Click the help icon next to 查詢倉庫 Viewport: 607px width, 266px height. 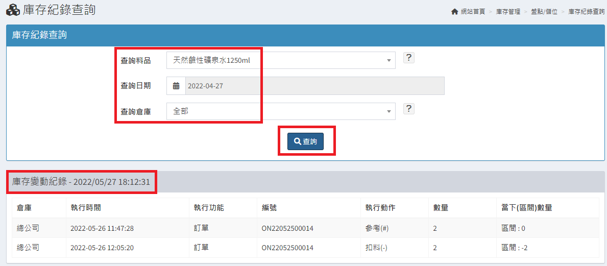(x=408, y=109)
